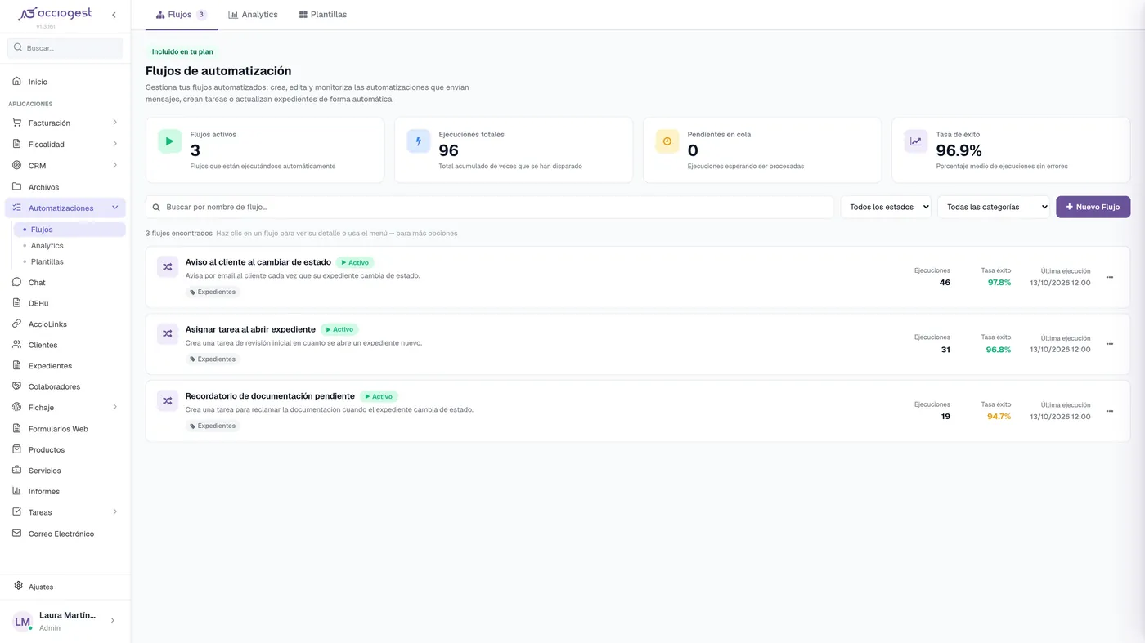
Task: Collapse the sidebar with the chevron arrow
Action: [114, 15]
